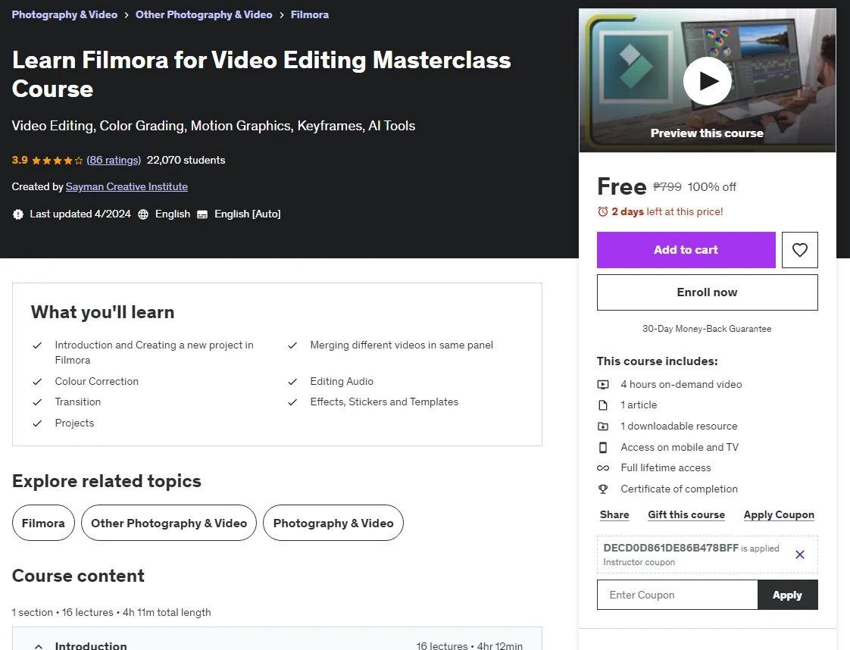Click checkmark beside Merging different videos
The width and height of the screenshot is (850, 650).
pyautogui.click(x=292, y=345)
